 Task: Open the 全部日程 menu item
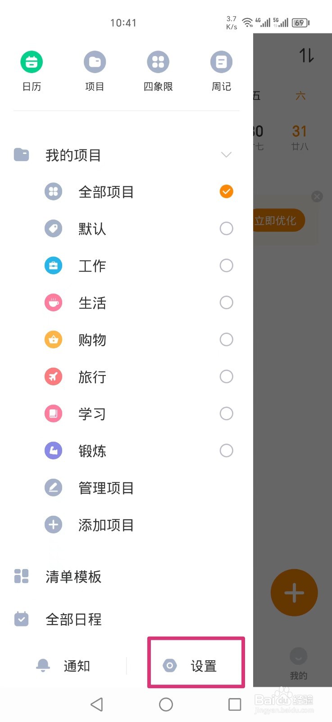(73, 619)
